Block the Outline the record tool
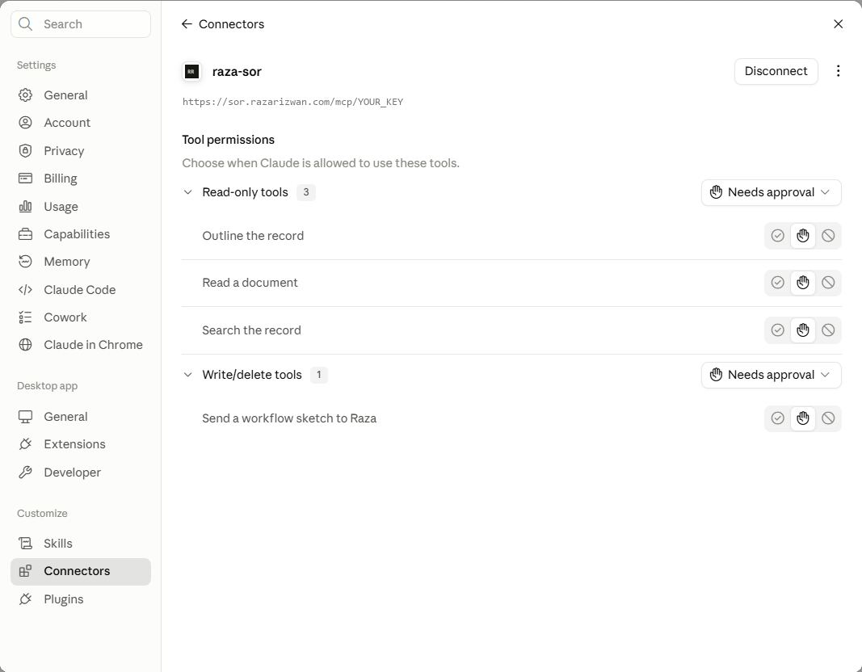This screenshot has height=672, width=862. 828,236
